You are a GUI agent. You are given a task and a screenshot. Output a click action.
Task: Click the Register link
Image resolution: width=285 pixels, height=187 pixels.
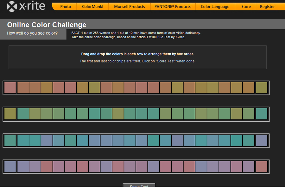(x=267, y=7)
